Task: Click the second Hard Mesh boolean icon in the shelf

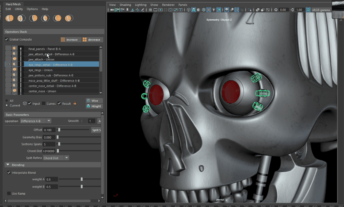Action: [x=21, y=18]
